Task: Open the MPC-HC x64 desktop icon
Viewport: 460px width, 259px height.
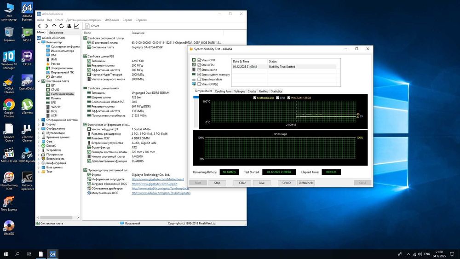Action: [9, 155]
